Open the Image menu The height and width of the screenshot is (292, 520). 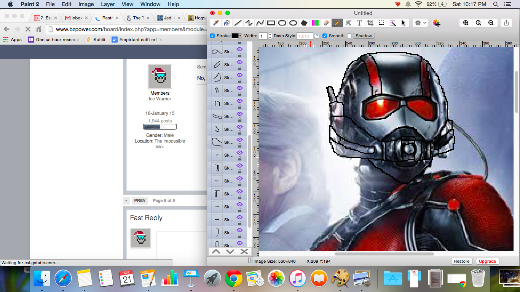[86, 4]
